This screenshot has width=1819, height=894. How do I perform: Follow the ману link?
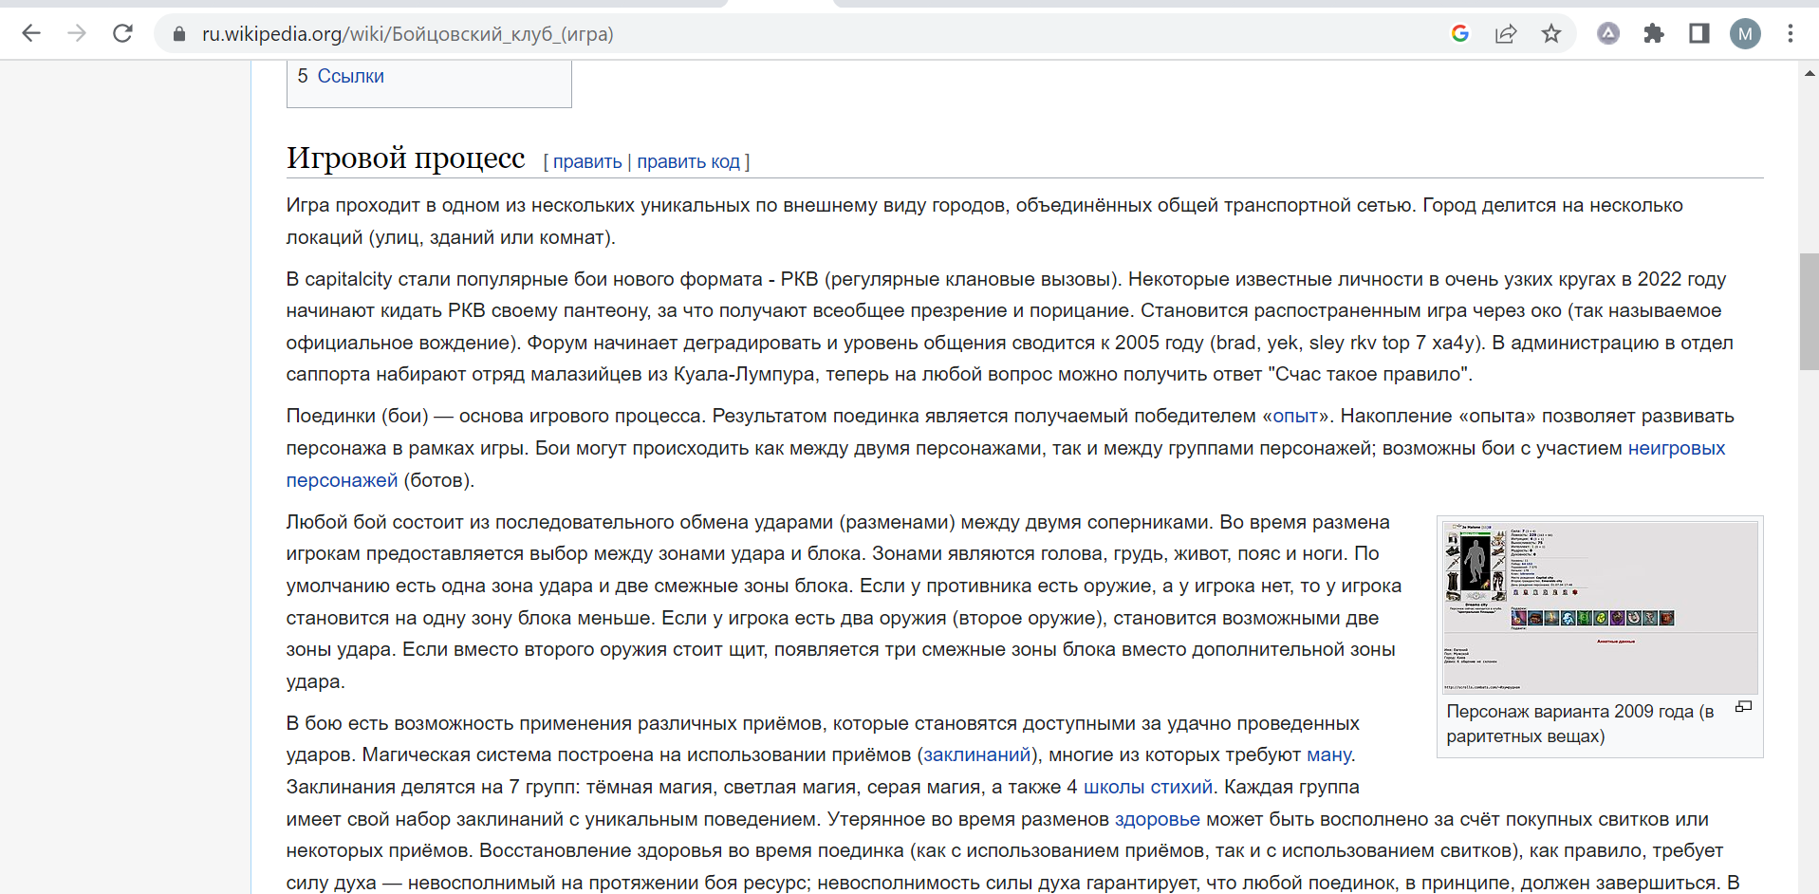point(1329,754)
